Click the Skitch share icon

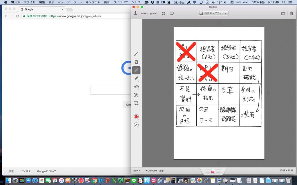283,13
